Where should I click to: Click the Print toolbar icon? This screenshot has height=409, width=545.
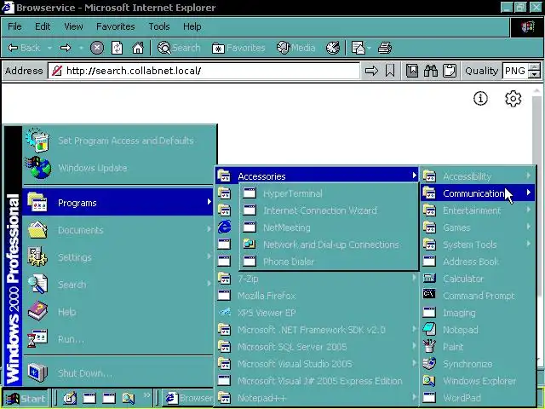coord(385,48)
